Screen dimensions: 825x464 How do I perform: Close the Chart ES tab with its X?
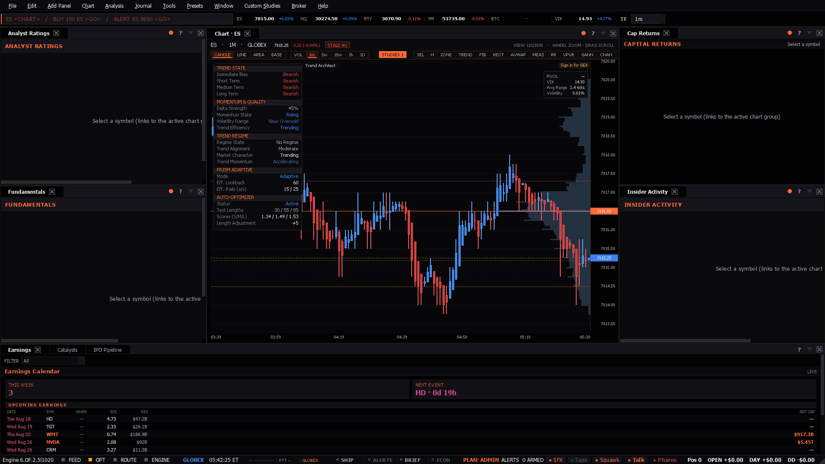click(247, 34)
